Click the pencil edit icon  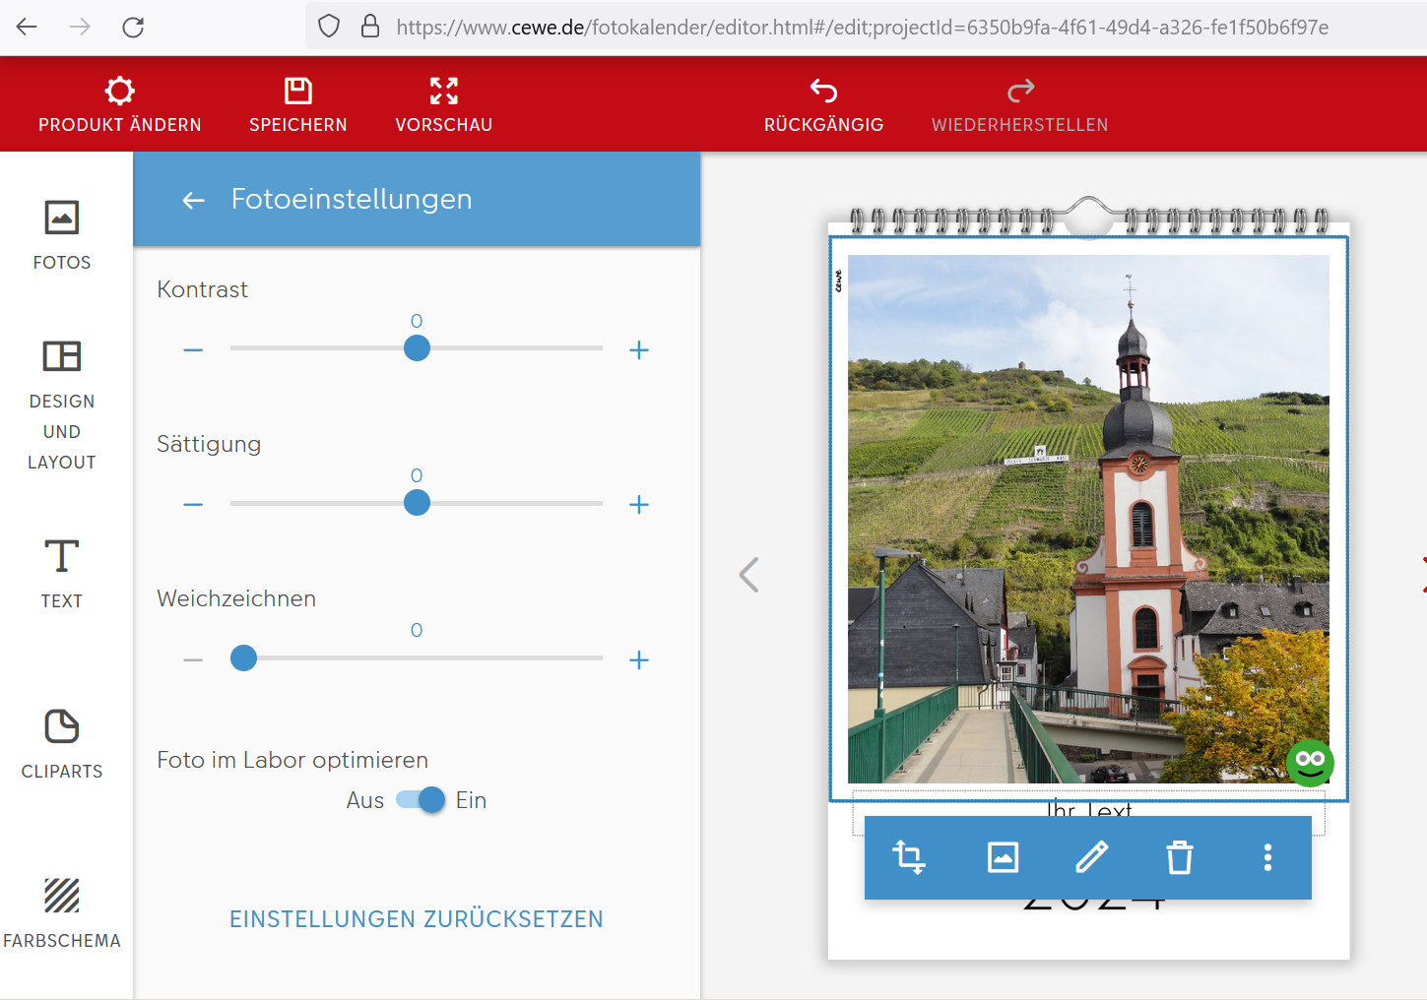pos(1091,857)
